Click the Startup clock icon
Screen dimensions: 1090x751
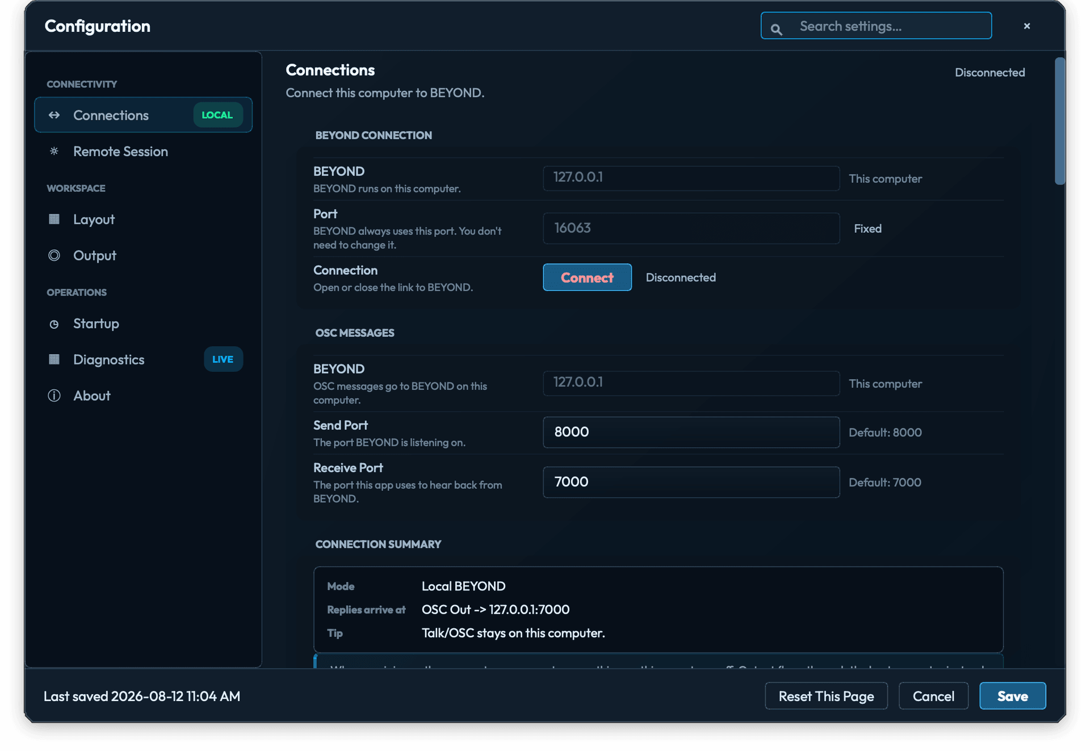[54, 324]
